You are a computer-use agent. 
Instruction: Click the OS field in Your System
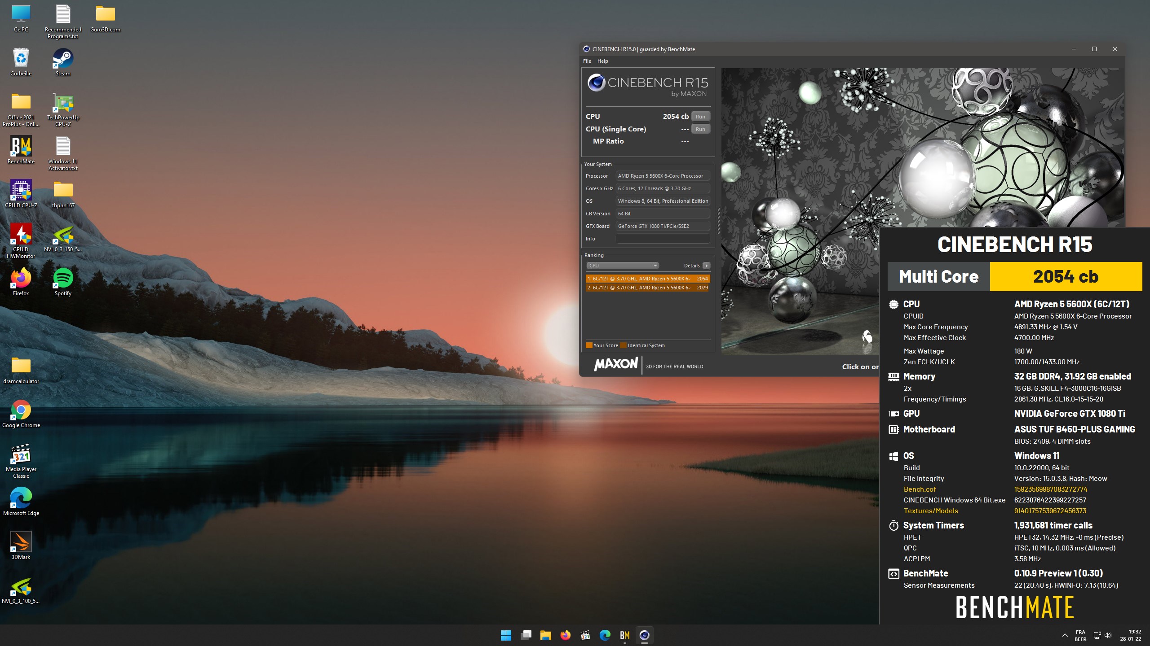point(663,201)
